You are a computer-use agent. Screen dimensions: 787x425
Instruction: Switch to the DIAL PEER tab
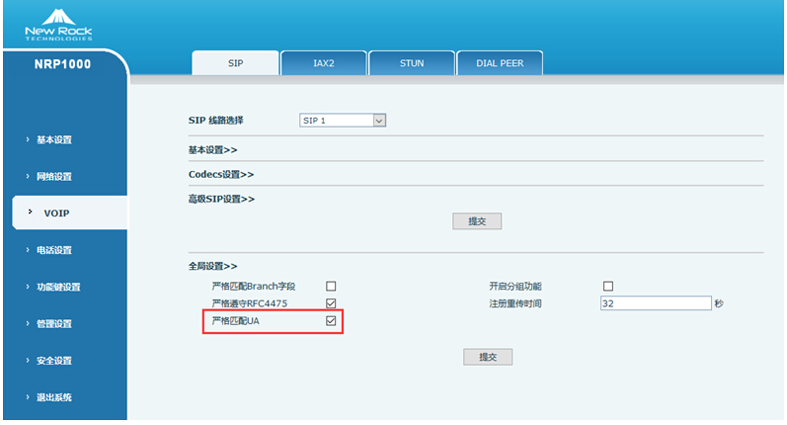pos(500,63)
